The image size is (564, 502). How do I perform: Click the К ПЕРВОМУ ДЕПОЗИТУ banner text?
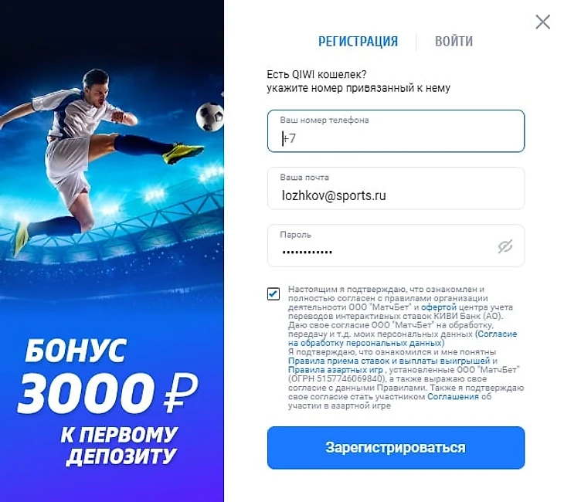[119, 446]
